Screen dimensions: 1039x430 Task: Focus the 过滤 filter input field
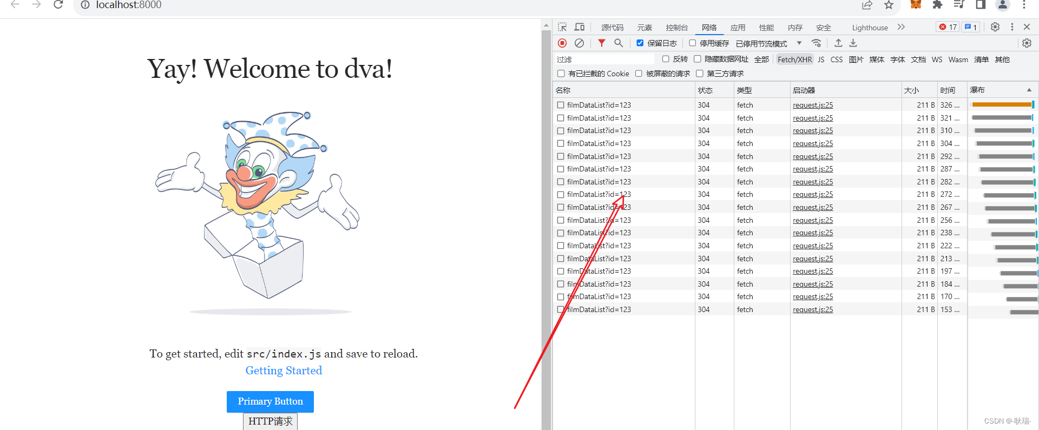point(605,59)
